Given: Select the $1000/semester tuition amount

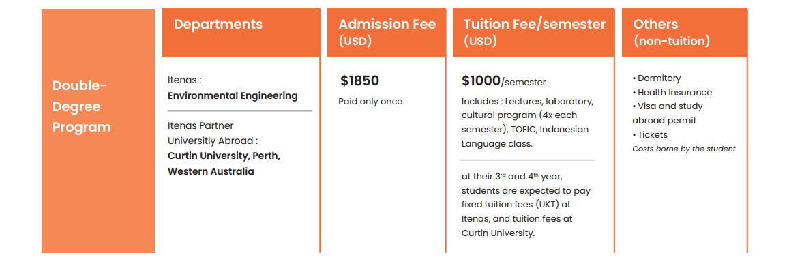Looking at the screenshot, I should 504,81.
